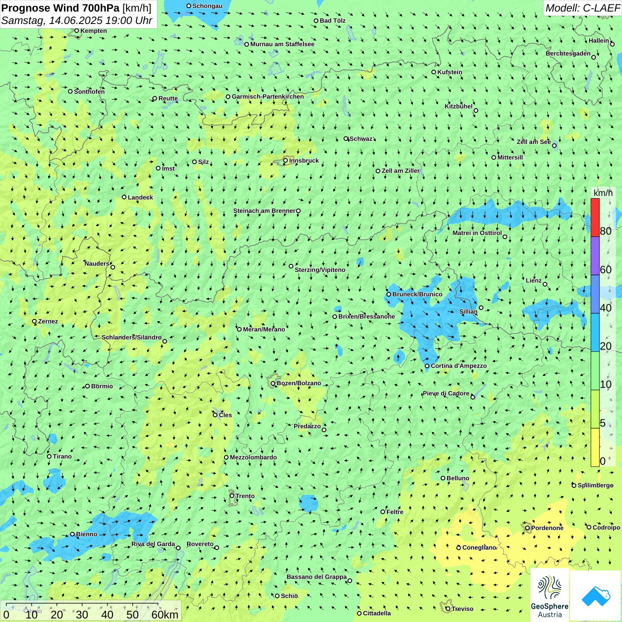Click the 'Conegliano' label

coord(479,547)
